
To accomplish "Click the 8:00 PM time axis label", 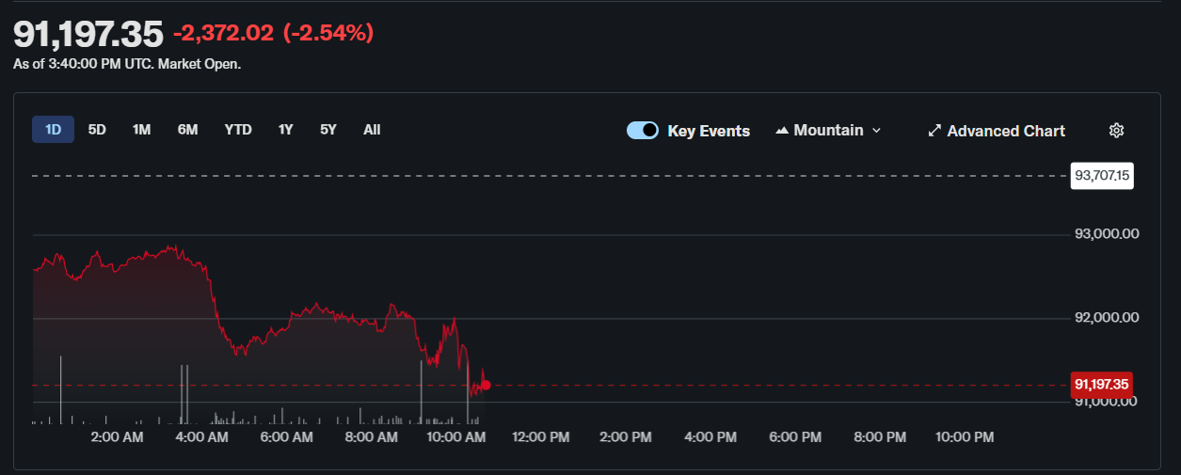I will [880, 437].
